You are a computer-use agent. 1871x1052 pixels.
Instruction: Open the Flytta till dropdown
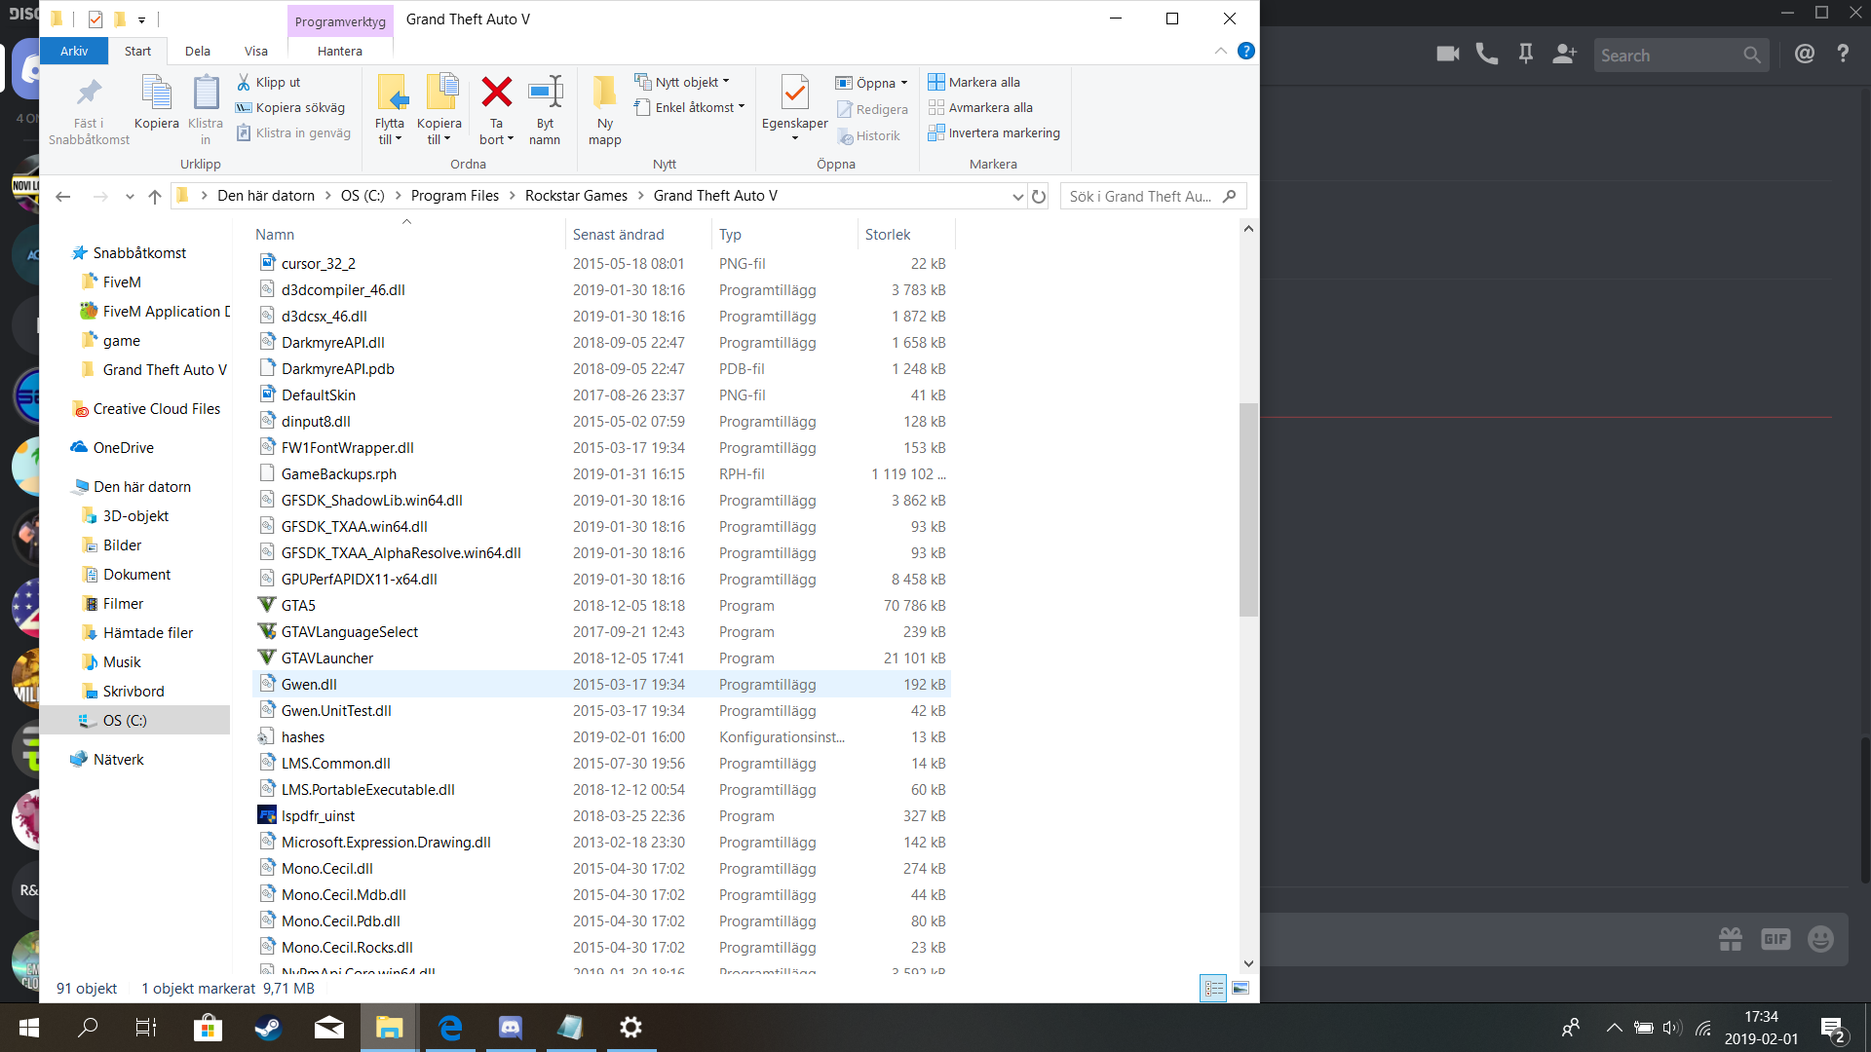[x=390, y=139]
